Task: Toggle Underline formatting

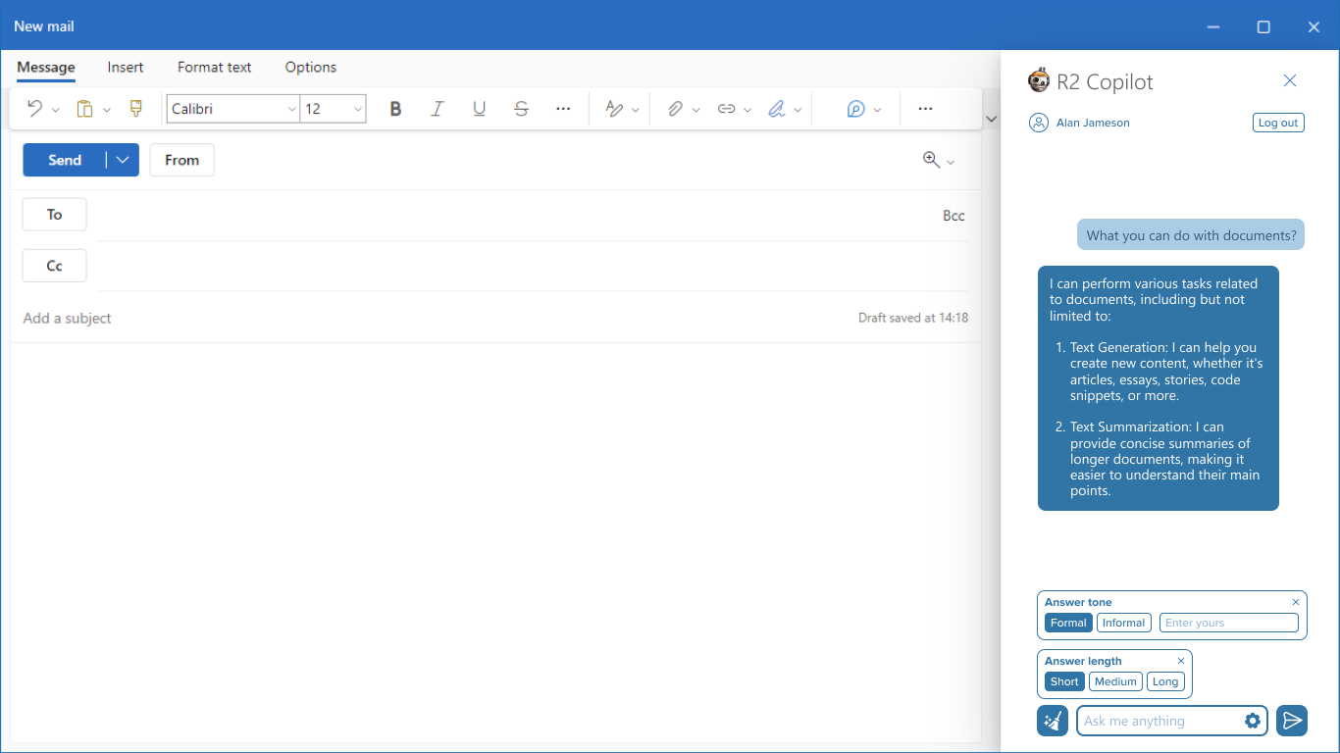Action: (480, 109)
